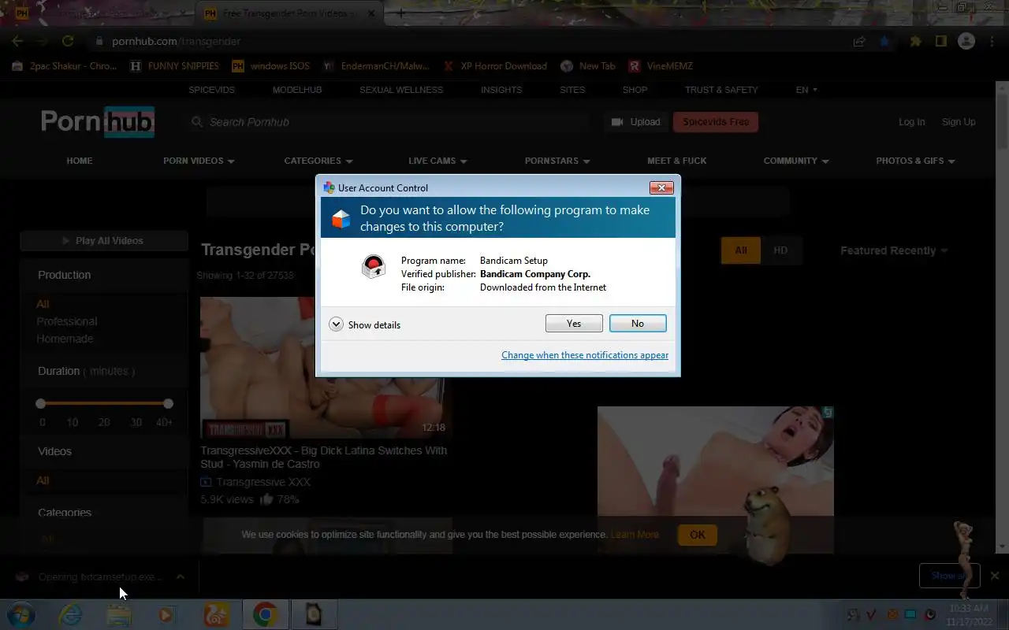Viewport: 1009px width, 630px height.
Task: Click Yes in the User Account Control dialog
Action: [x=574, y=324]
